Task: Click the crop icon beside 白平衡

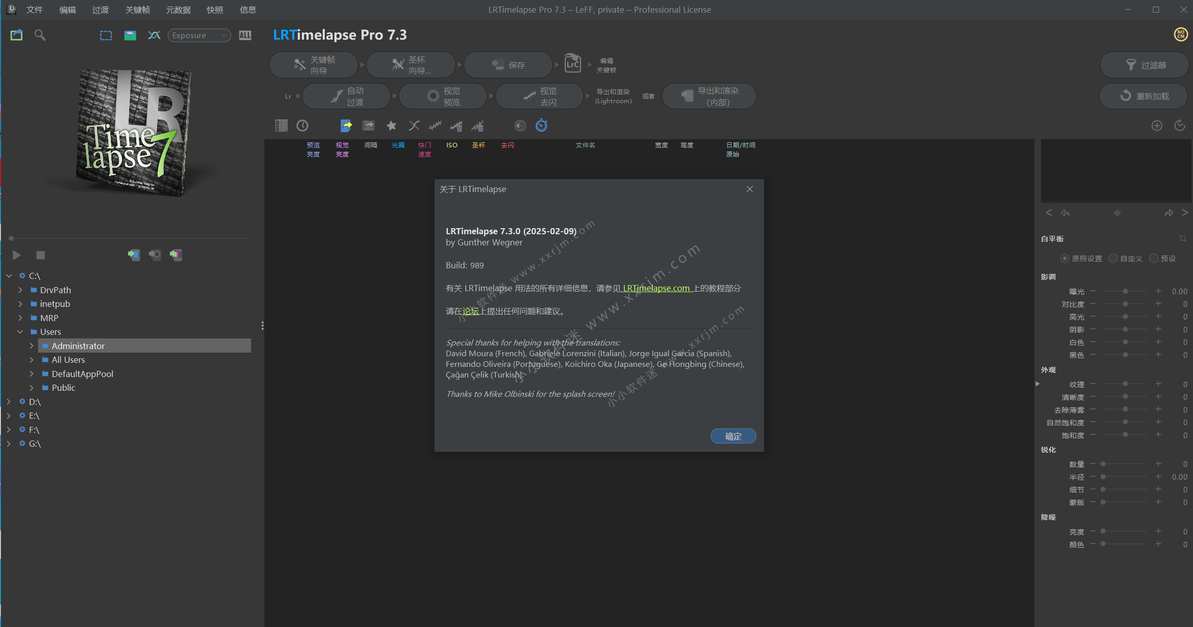Action: point(1182,239)
